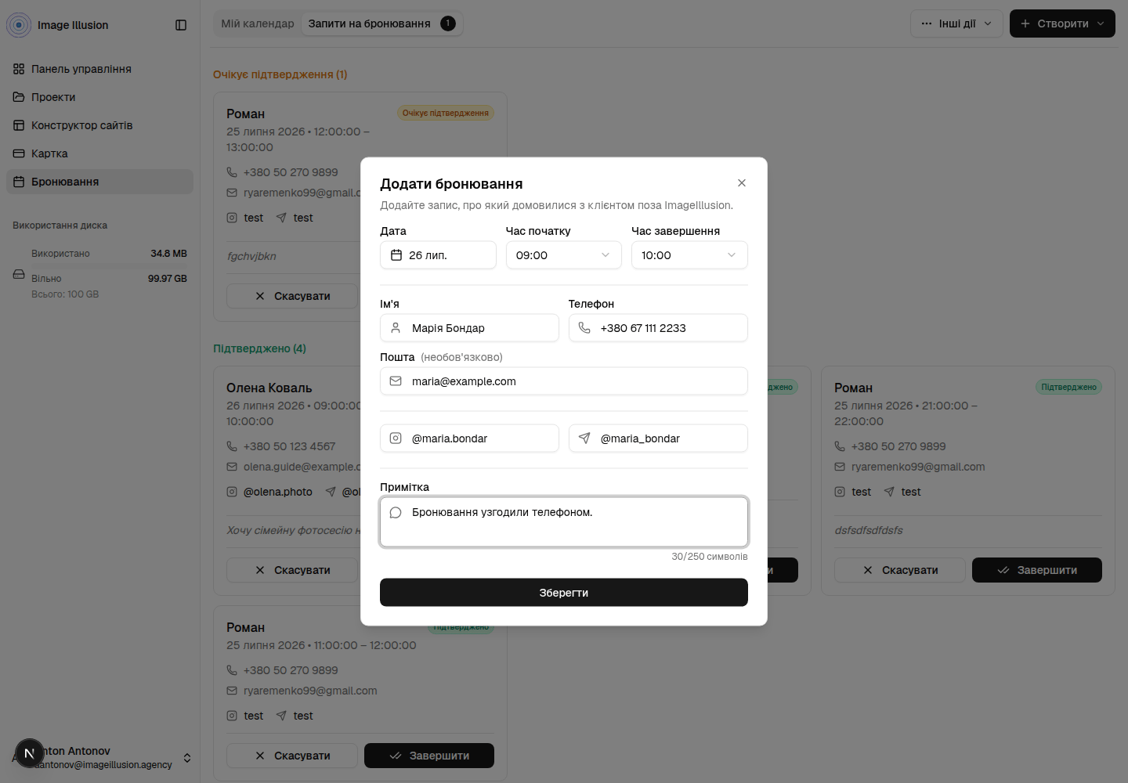Click the Телефон input field
Viewport: 1128px width, 783px height.
pos(658,328)
